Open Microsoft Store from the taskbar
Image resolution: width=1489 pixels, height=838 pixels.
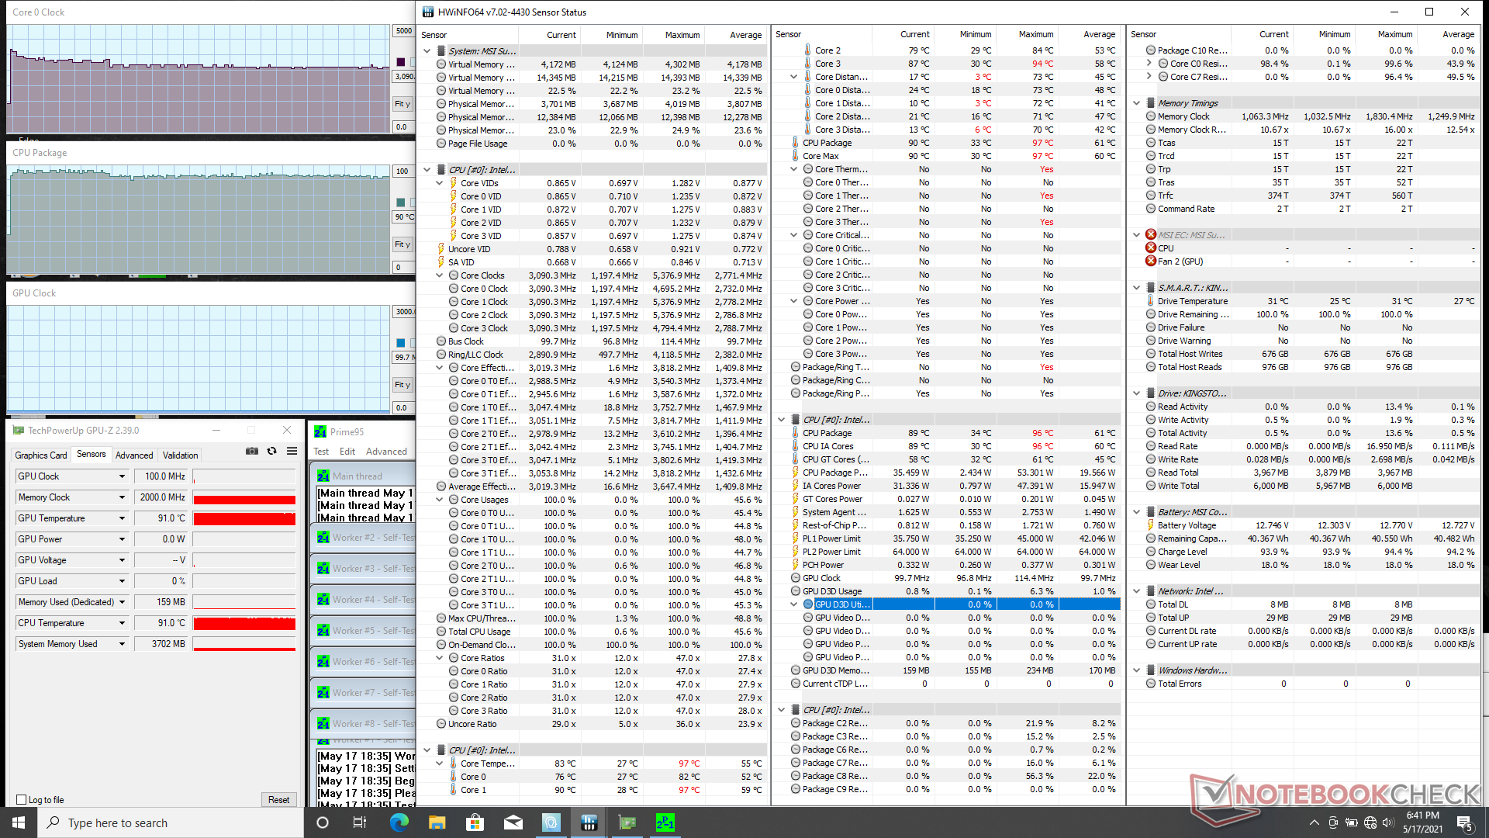(x=475, y=822)
